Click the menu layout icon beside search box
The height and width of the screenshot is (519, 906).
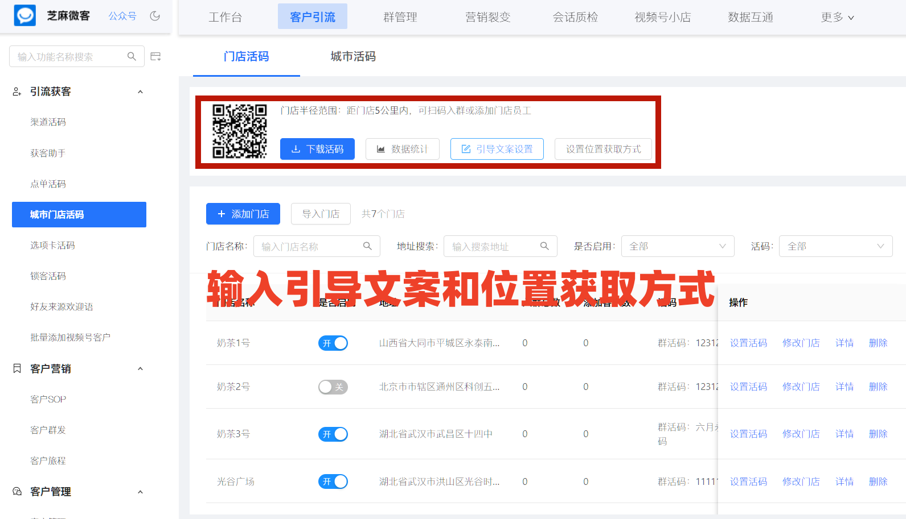(155, 56)
